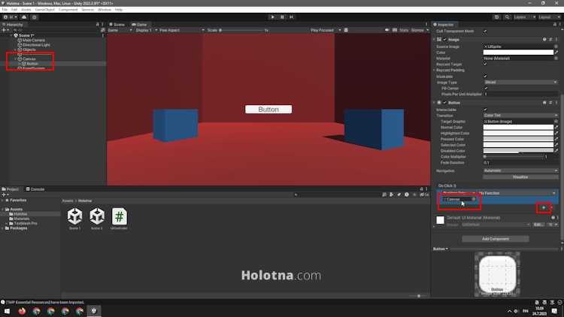Open the cloud services icon
Screen dimensions: 564x317
[24, 17]
